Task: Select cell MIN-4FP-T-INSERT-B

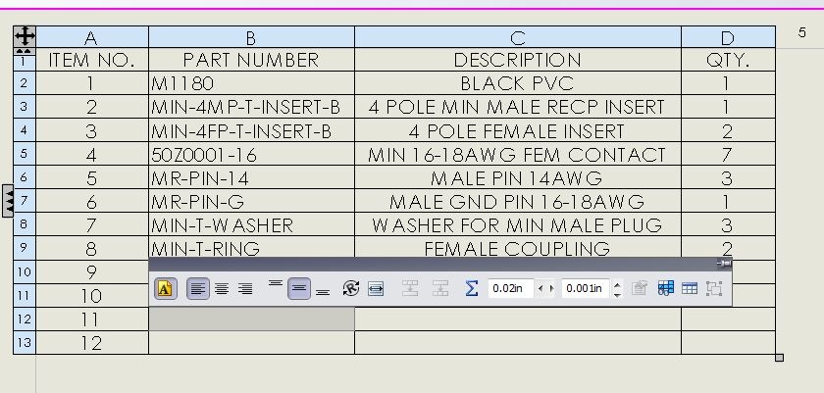Action: (251, 130)
